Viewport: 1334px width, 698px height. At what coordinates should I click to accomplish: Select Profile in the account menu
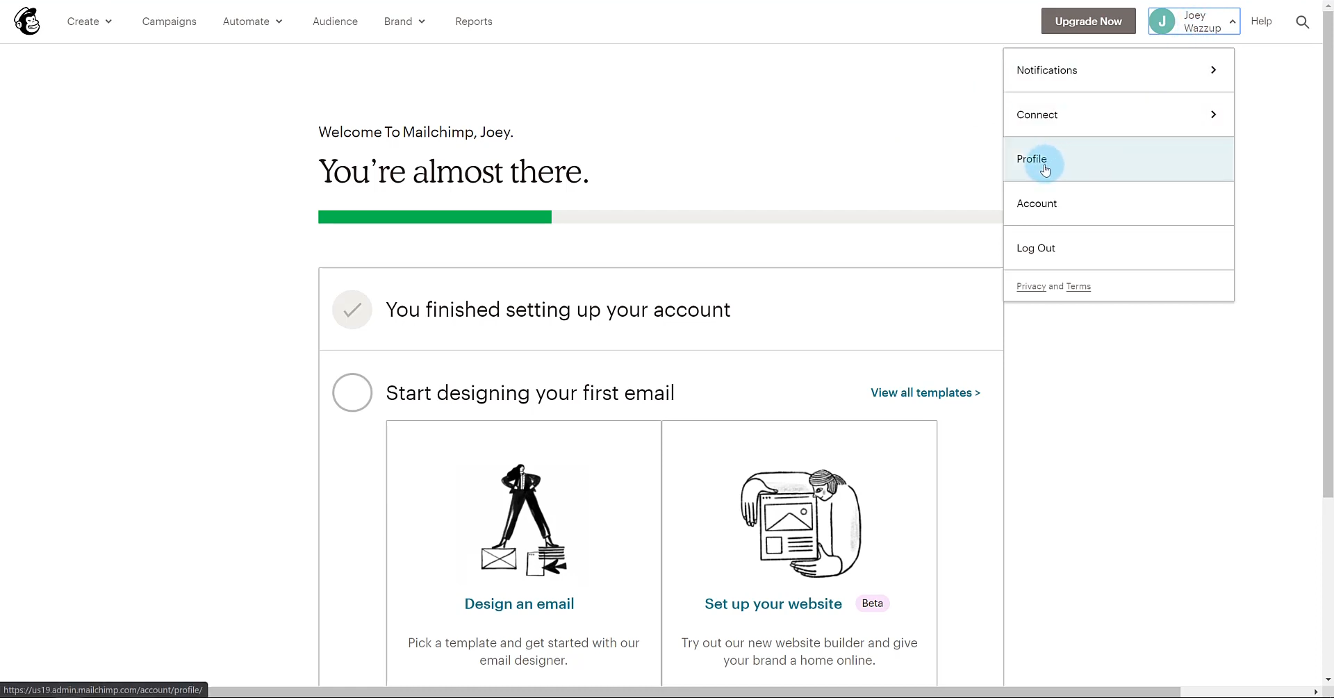1119,159
